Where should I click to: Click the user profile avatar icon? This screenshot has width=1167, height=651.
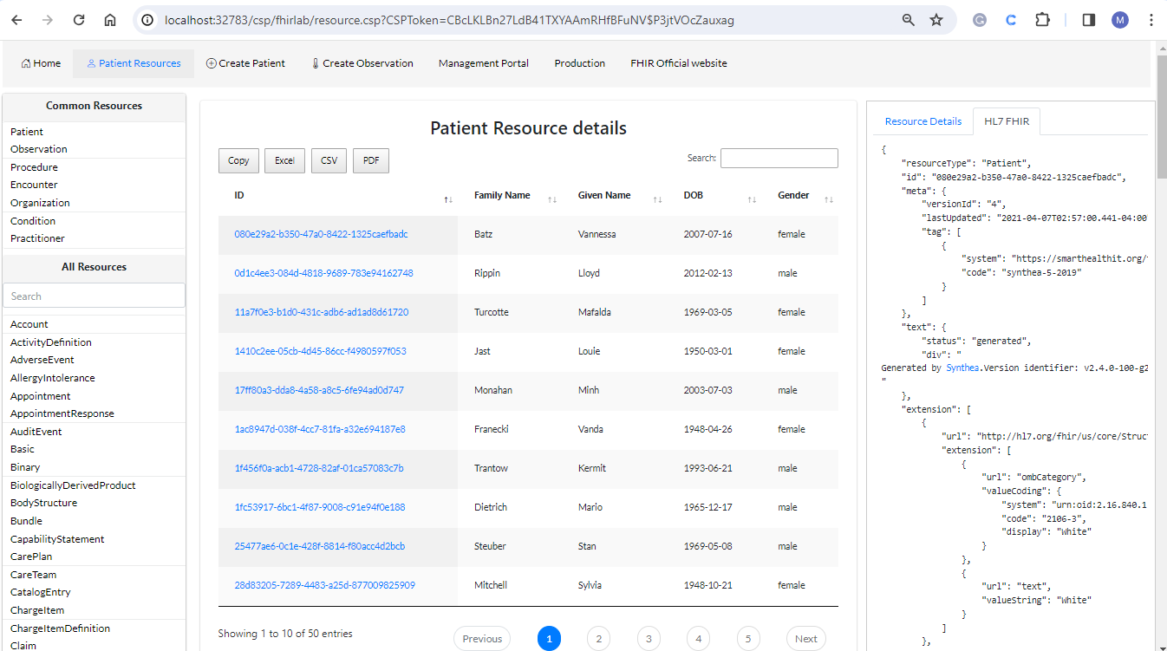click(1120, 20)
